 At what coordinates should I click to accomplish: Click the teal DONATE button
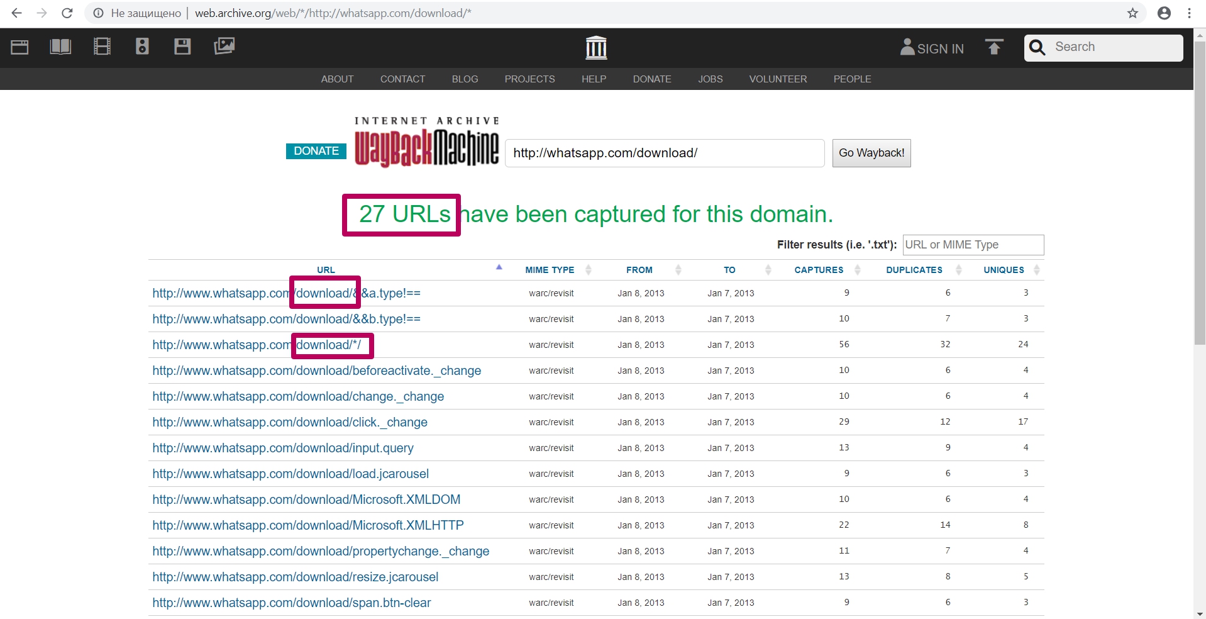pyautogui.click(x=316, y=151)
